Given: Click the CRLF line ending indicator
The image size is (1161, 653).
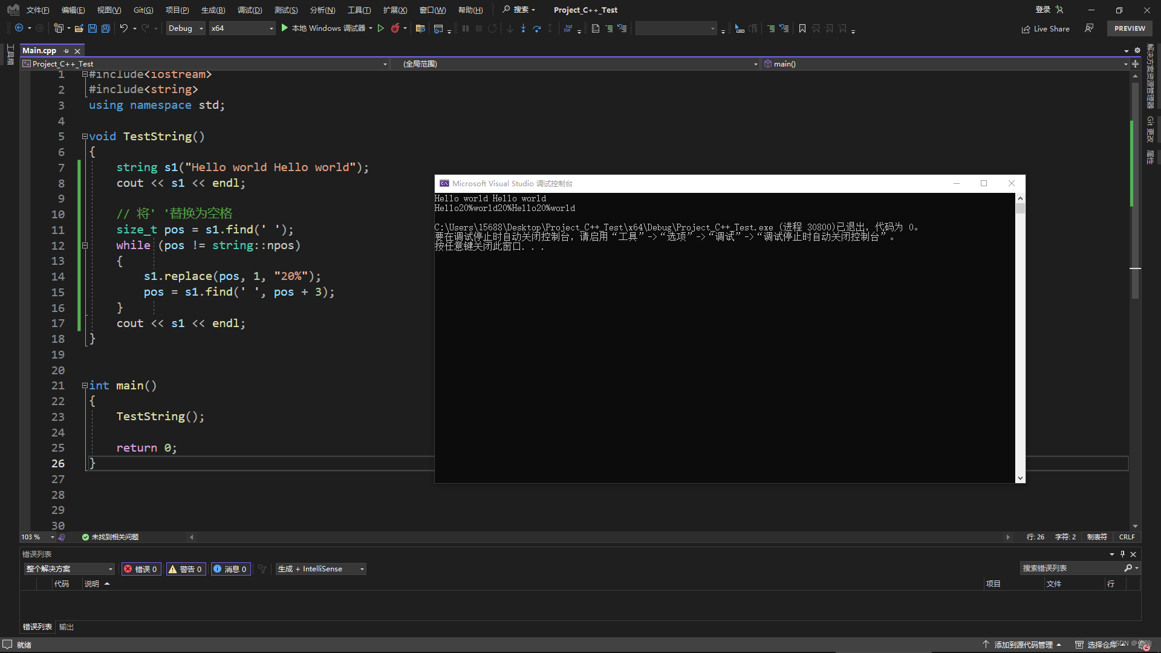Looking at the screenshot, I should coord(1127,537).
